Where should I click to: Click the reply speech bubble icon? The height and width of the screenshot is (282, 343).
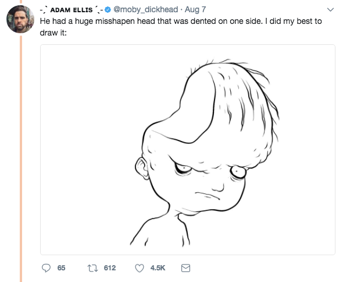click(x=46, y=268)
